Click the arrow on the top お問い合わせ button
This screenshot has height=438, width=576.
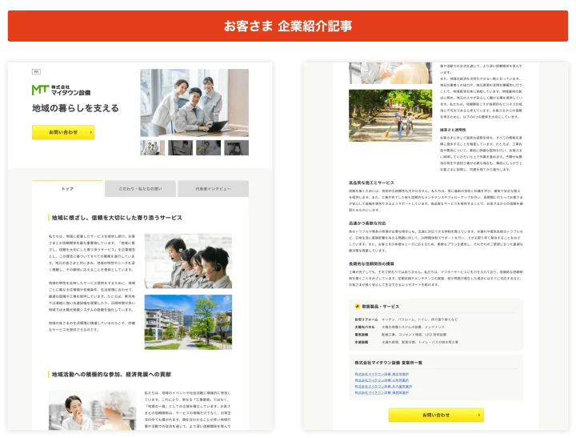[91, 132]
